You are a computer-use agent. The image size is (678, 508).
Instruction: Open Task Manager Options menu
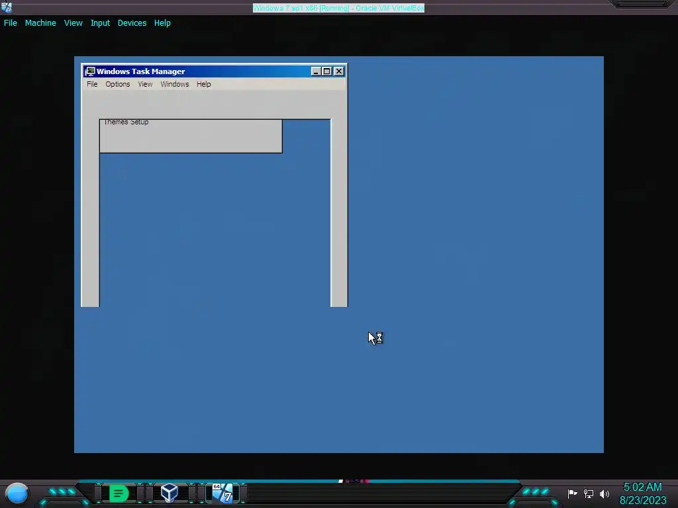pyautogui.click(x=118, y=84)
